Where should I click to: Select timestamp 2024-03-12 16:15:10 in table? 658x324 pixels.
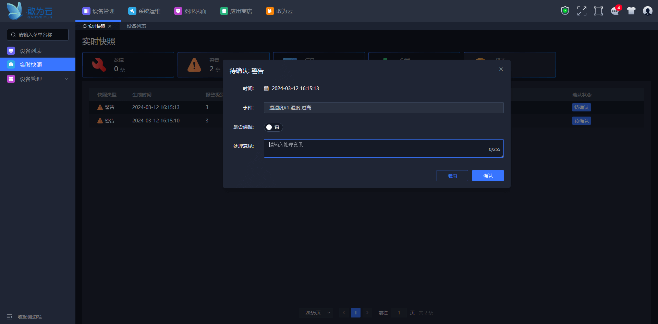156,121
